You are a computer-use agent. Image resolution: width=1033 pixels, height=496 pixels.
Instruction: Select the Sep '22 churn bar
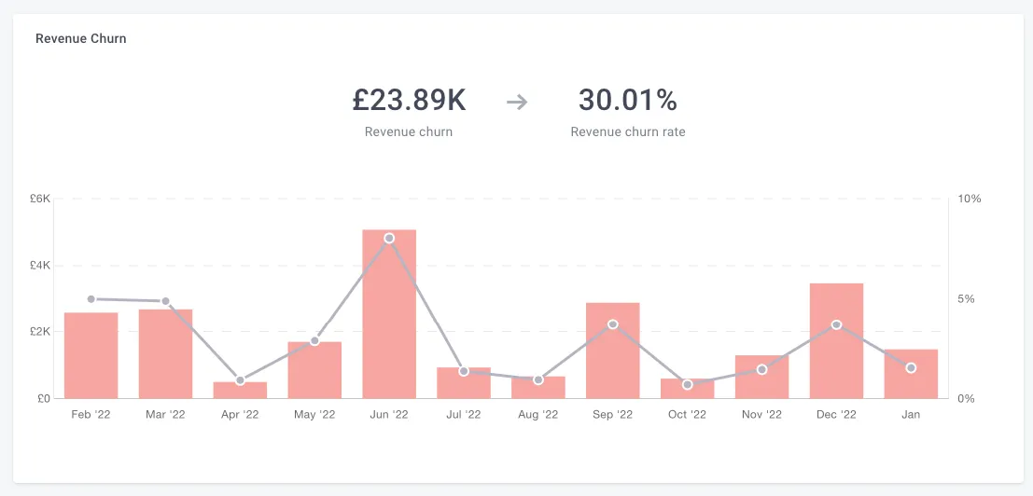coord(613,351)
